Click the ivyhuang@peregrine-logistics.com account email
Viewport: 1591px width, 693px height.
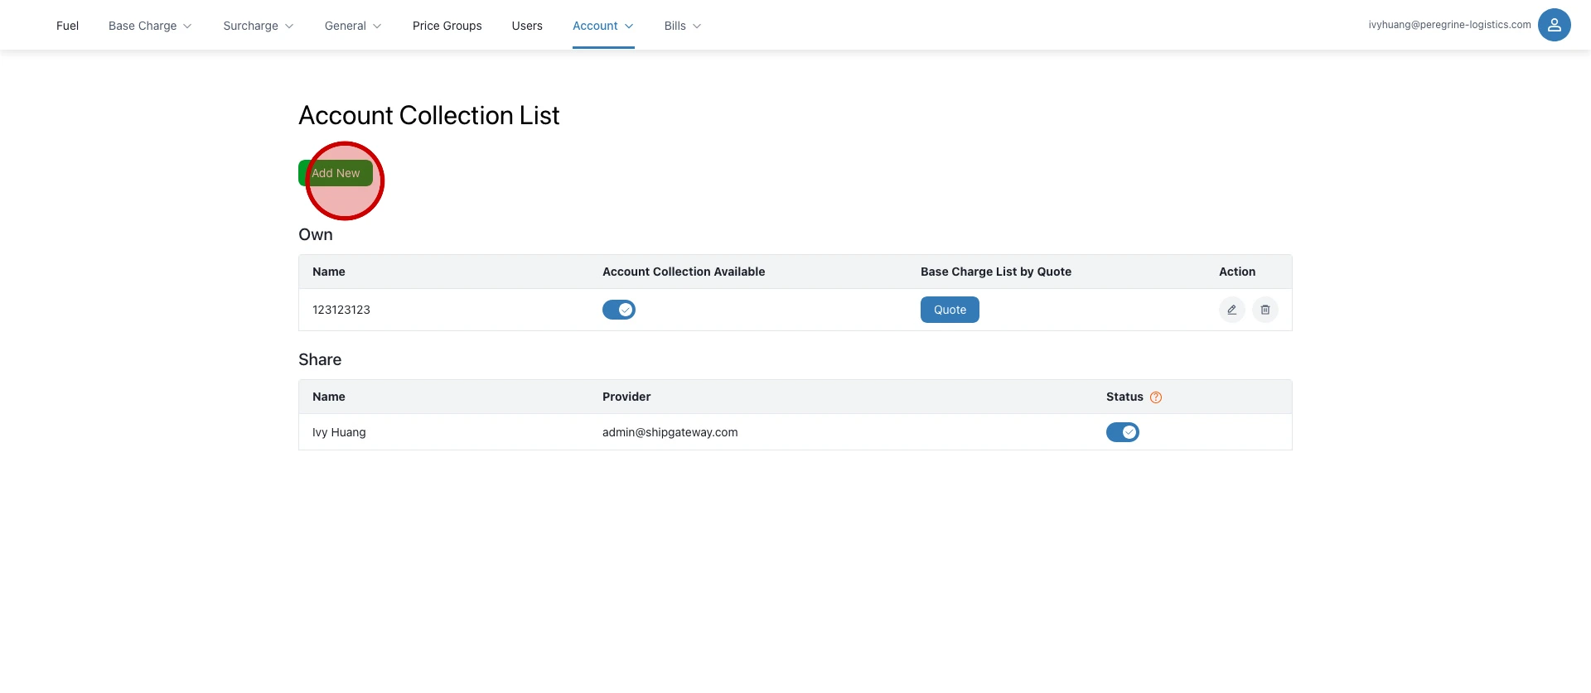tap(1449, 25)
